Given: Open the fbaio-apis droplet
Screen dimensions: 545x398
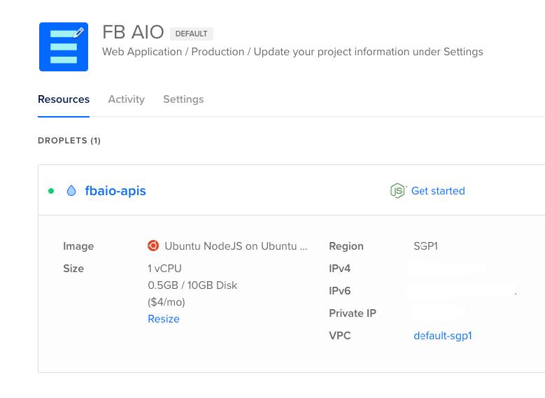Looking at the screenshot, I should (x=115, y=191).
